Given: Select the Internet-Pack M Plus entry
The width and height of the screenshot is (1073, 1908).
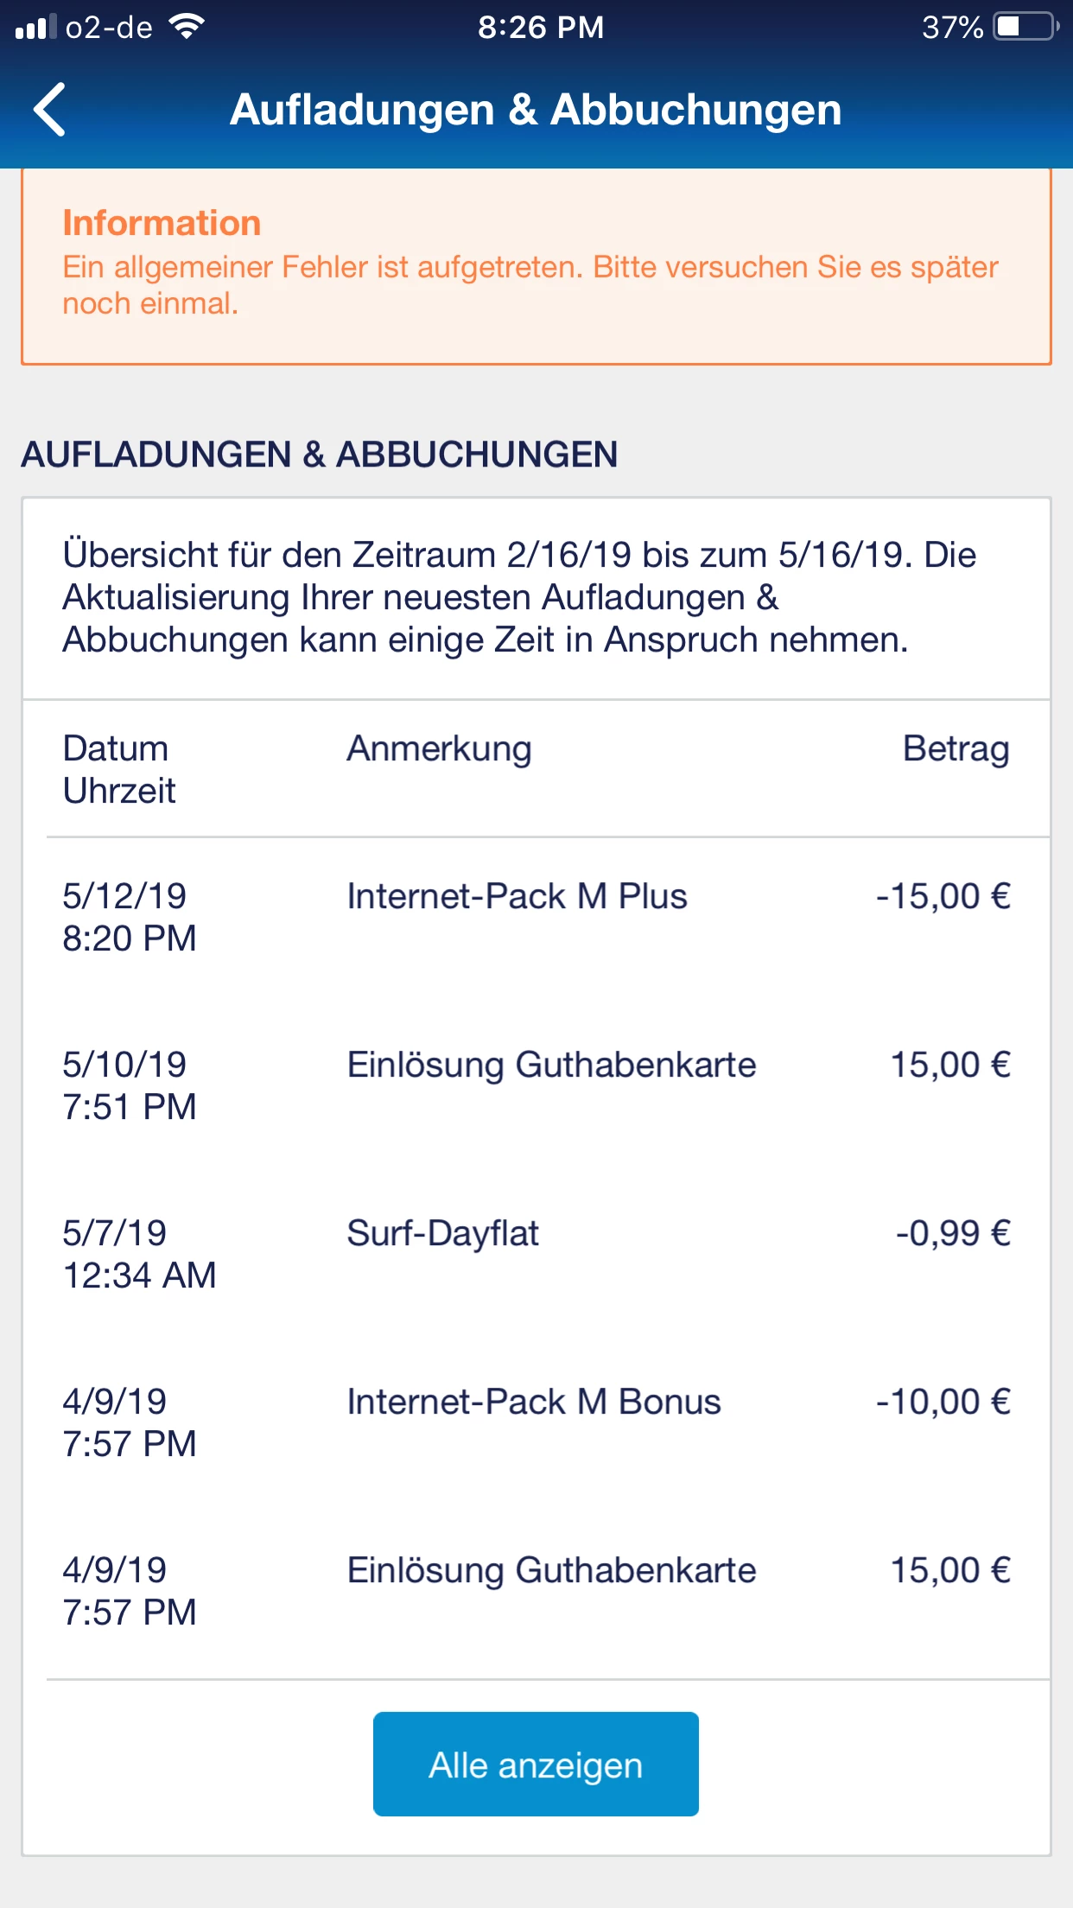Looking at the screenshot, I should 517,897.
